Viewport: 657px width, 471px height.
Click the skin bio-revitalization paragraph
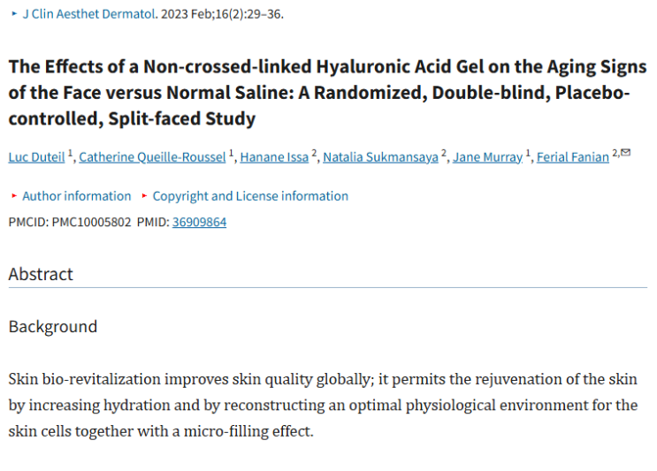[323, 406]
